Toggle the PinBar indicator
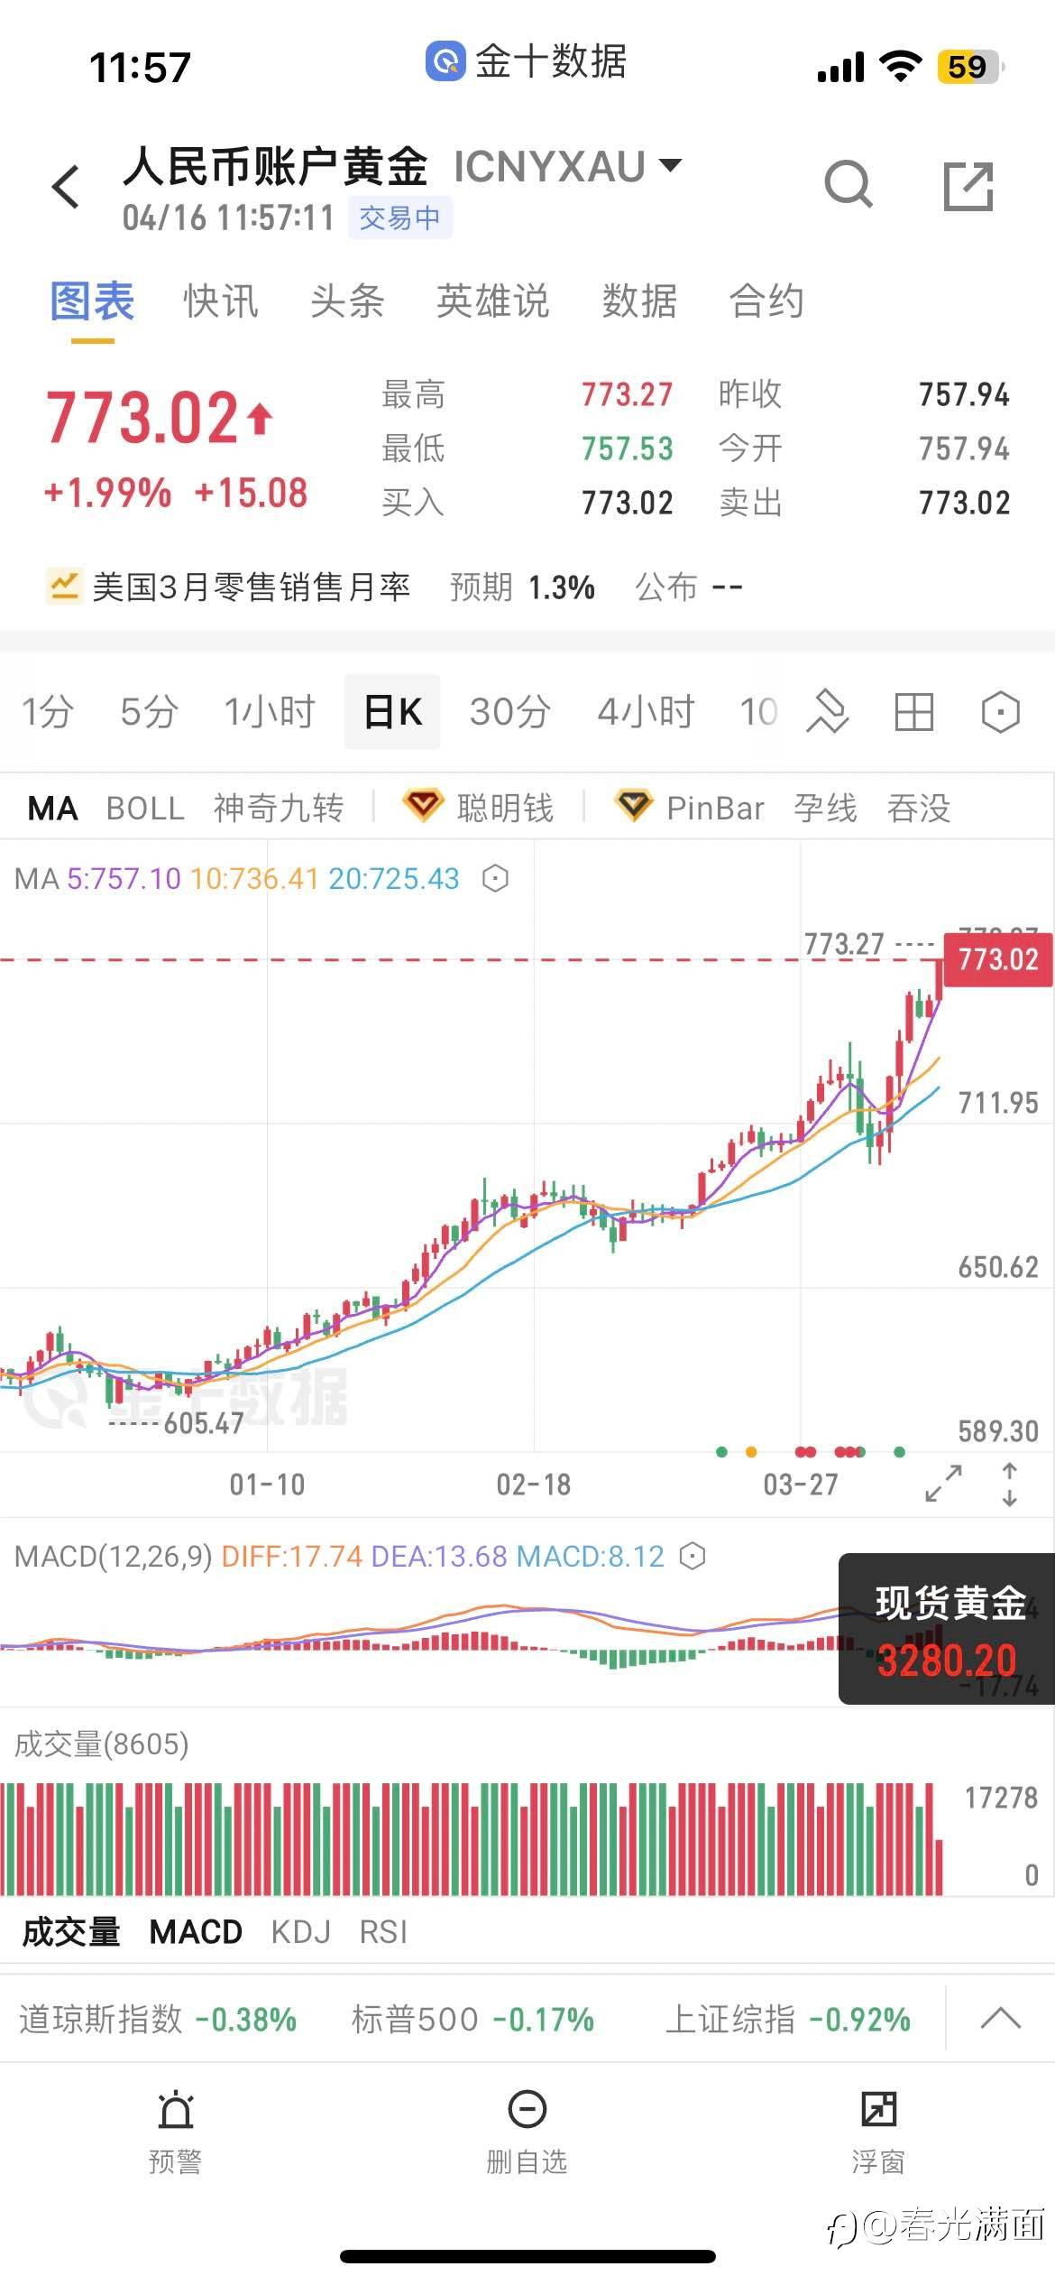Screen dimensions: 1055x2285 (690, 807)
